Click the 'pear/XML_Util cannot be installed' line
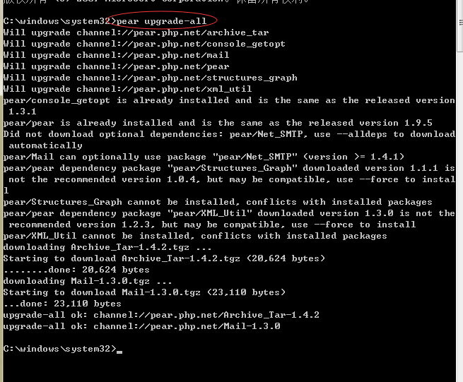Viewport: 463px width, 382px height. pyautogui.click(x=195, y=236)
